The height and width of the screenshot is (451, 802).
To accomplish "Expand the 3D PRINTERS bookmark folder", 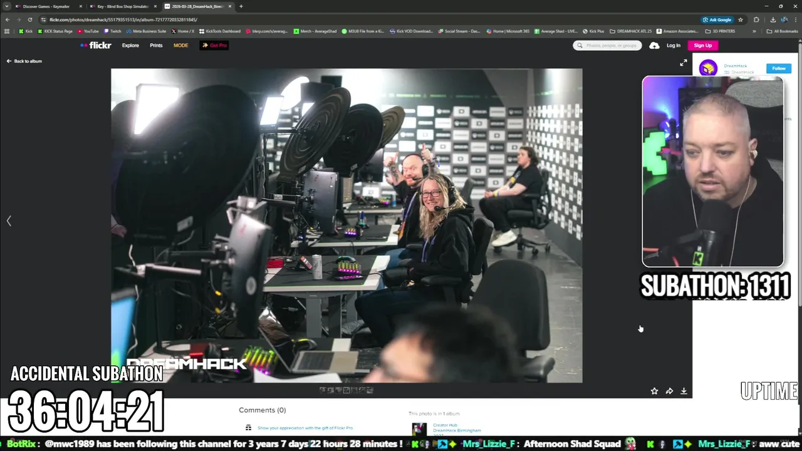I will point(720,31).
